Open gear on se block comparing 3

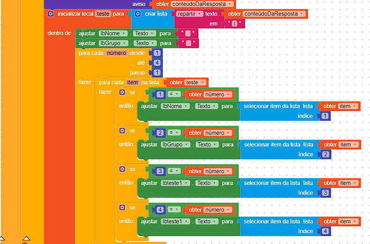(122, 169)
